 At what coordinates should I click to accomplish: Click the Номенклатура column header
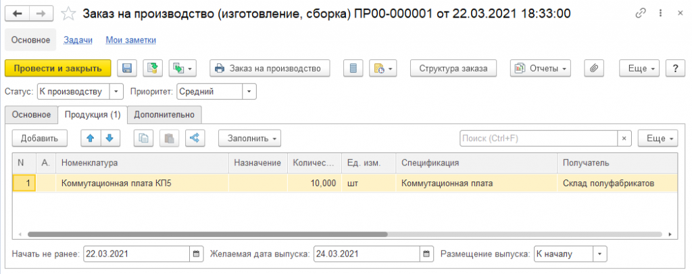click(142, 163)
